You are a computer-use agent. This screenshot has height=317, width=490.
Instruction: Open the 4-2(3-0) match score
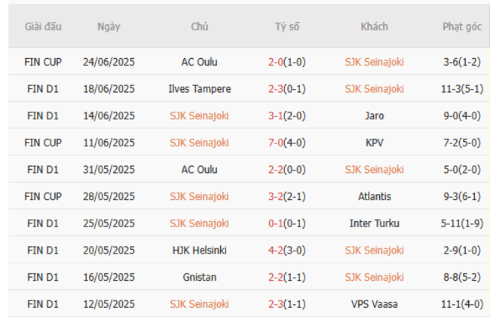286,251
